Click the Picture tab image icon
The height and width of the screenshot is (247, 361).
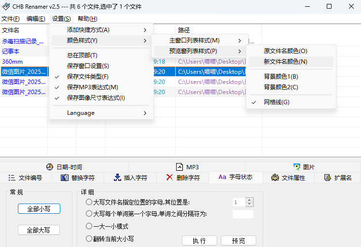(296, 167)
